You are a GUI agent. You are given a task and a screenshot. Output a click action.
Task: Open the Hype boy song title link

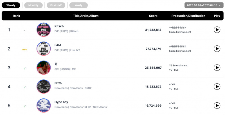[x=61, y=102]
